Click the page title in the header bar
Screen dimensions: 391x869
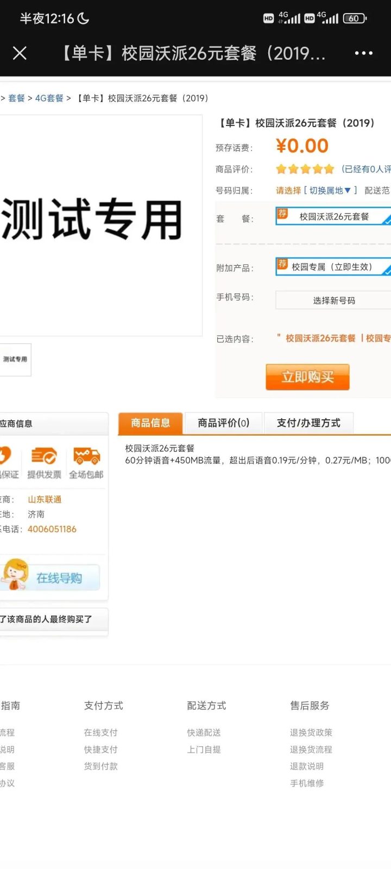click(x=192, y=53)
